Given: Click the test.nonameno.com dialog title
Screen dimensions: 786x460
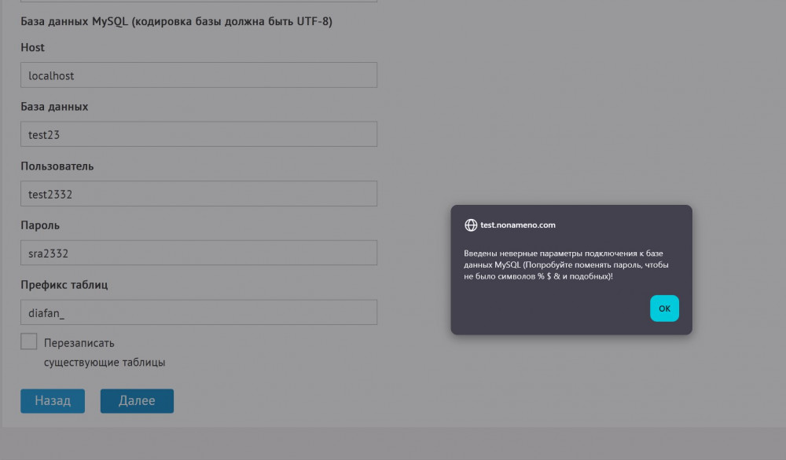Looking at the screenshot, I should point(518,225).
